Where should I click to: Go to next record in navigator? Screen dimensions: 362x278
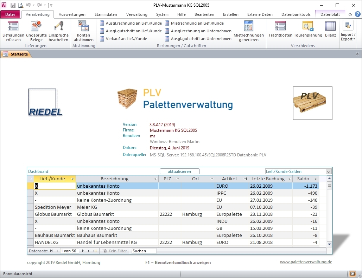[x=83, y=251]
